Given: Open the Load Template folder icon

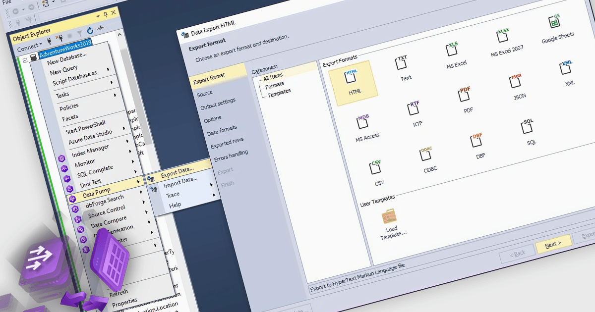Looking at the screenshot, I should point(389,216).
